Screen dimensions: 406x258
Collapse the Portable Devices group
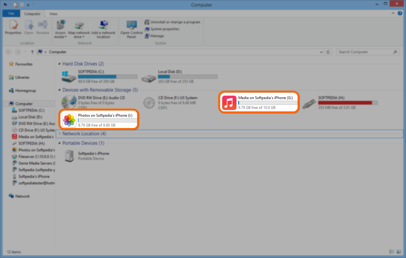coord(60,143)
